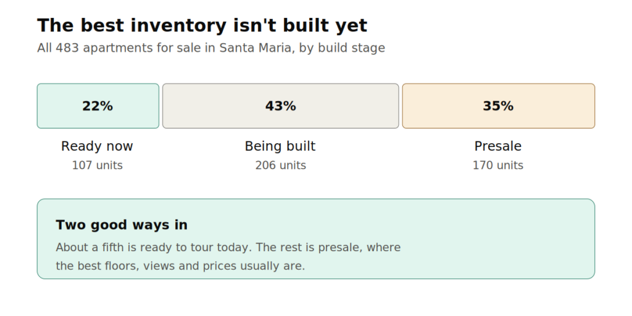Click the word built in the headline

click(306, 25)
